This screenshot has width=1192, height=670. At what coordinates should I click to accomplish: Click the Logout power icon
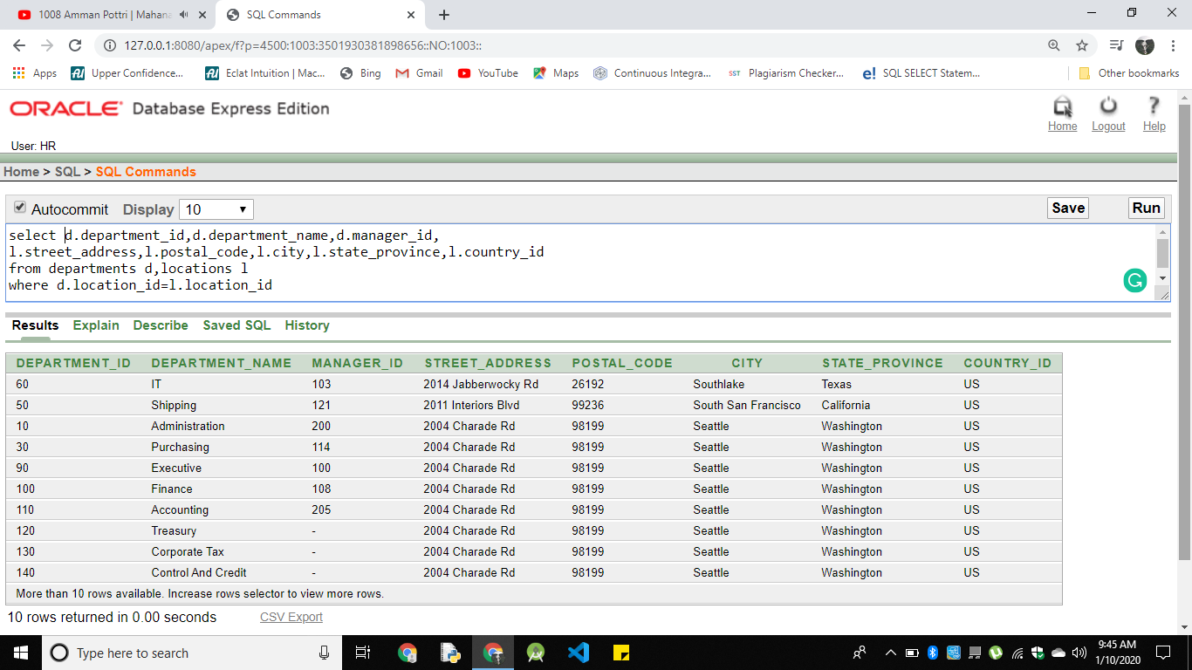point(1108,106)
